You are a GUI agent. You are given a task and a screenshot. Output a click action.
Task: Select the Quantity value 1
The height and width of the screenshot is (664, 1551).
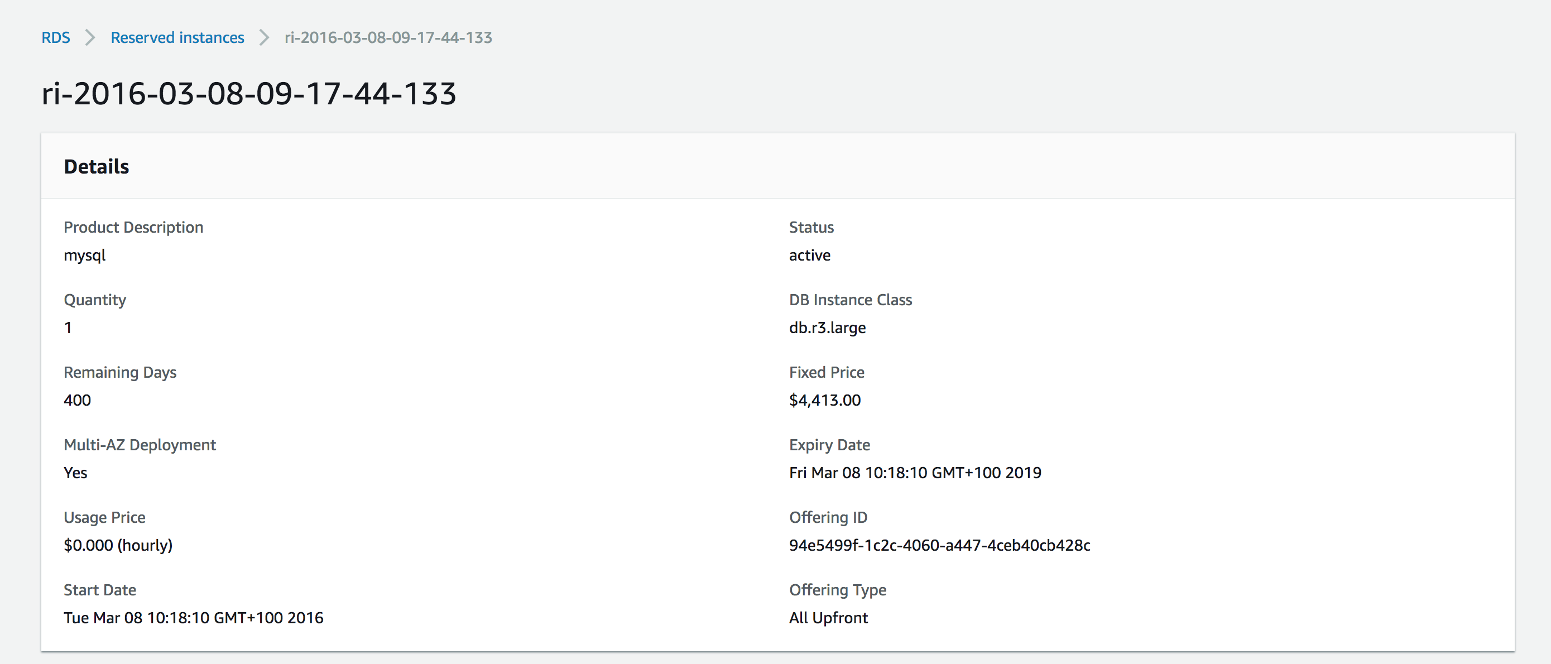(68, 328)
